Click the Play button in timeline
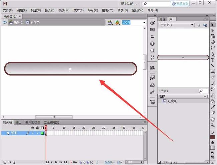Image resolution: width=217 pixels, height=165 pixels. tap(56, 162)
